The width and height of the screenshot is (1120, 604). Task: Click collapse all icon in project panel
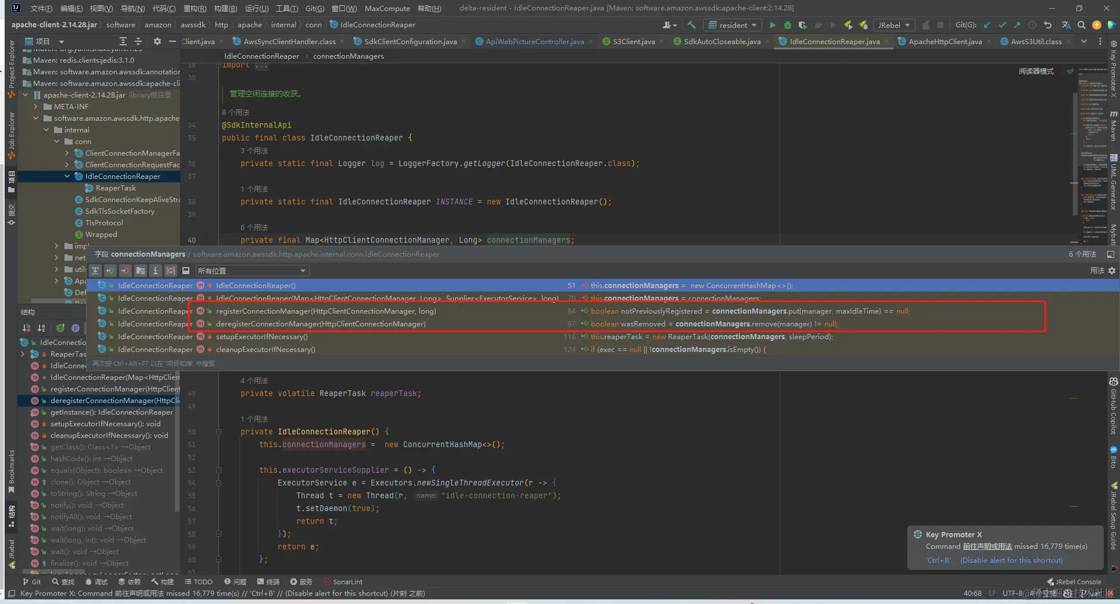(x=138, y=42)
